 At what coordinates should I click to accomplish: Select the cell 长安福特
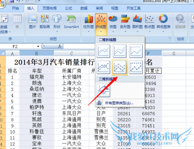[x=71, y=77]
